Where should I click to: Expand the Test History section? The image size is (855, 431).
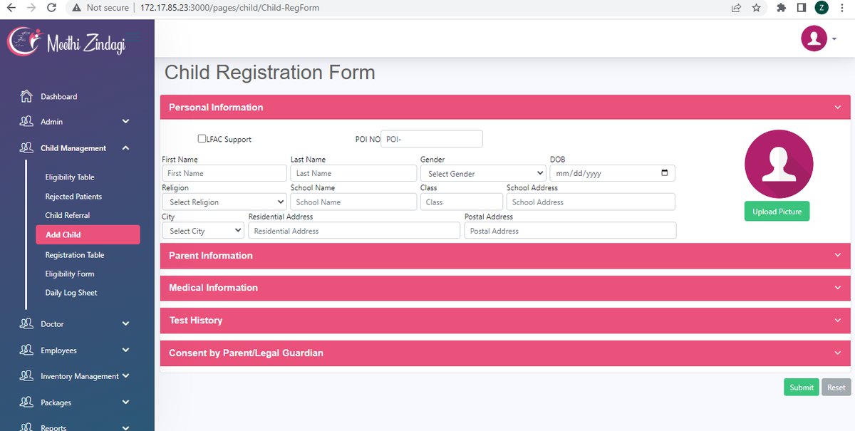pyautogui.click(x=505, y=321)
